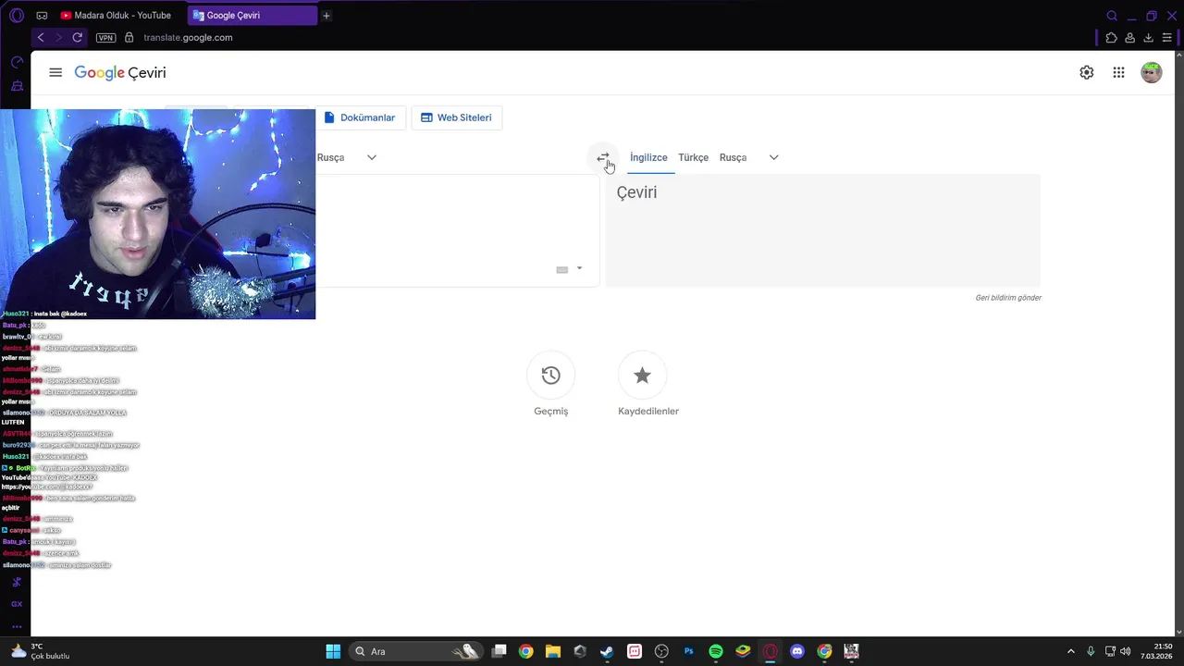View site security lock info
1184x666 pixels.
click(129, 37)
